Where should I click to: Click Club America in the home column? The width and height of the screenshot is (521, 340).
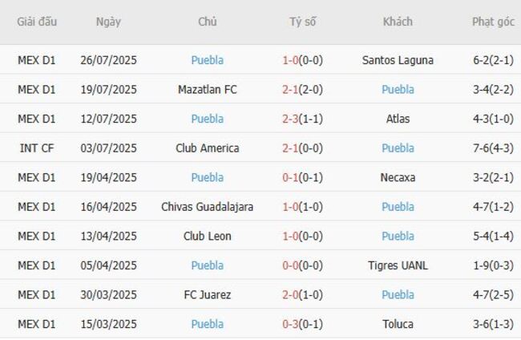tap(208, 148)
